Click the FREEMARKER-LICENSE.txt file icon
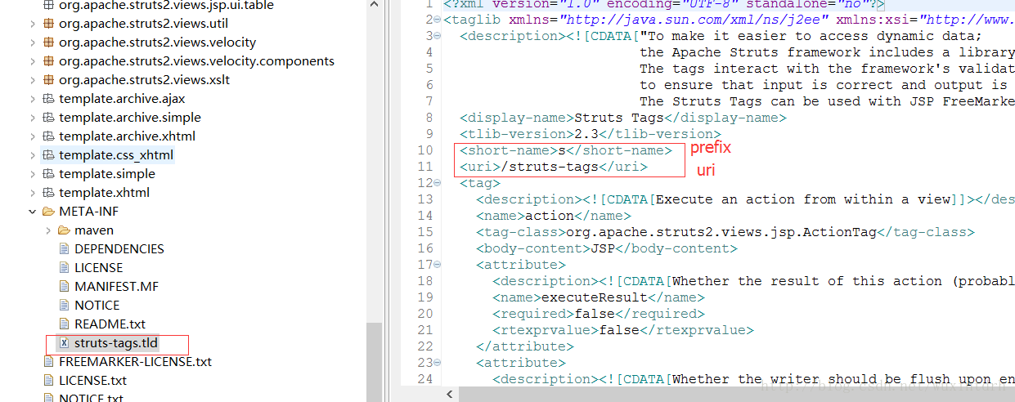The image size is (1015, 402). (x=49, y=362)
